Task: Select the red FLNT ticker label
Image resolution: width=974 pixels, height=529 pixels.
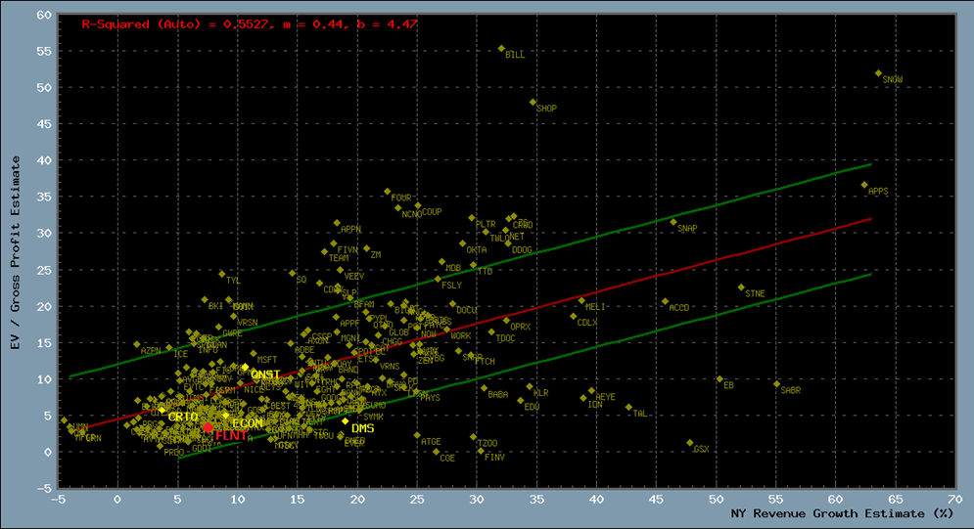Action: point(231,435)
